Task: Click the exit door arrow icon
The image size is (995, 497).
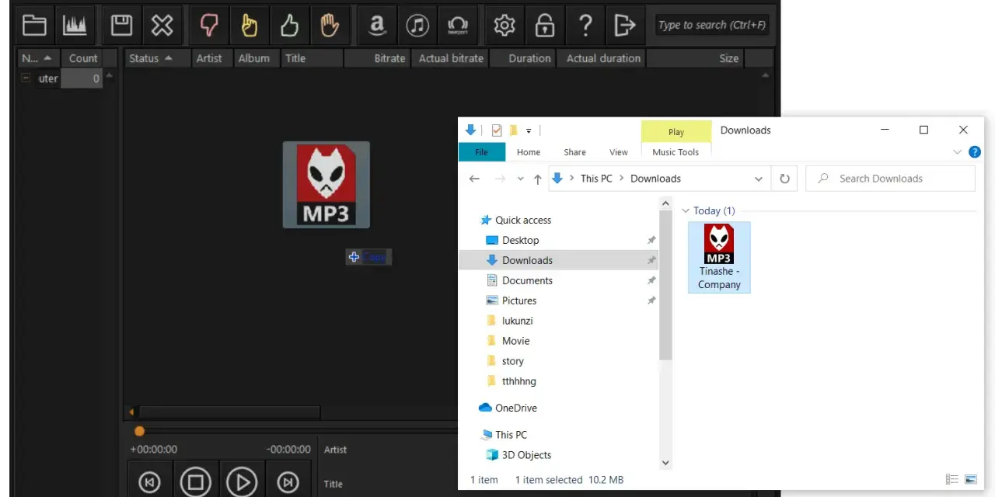Action: tap(625, 26)
